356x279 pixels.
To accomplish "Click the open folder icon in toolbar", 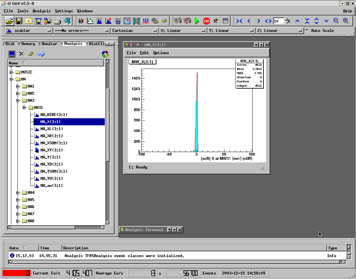I will pos(9,21).
